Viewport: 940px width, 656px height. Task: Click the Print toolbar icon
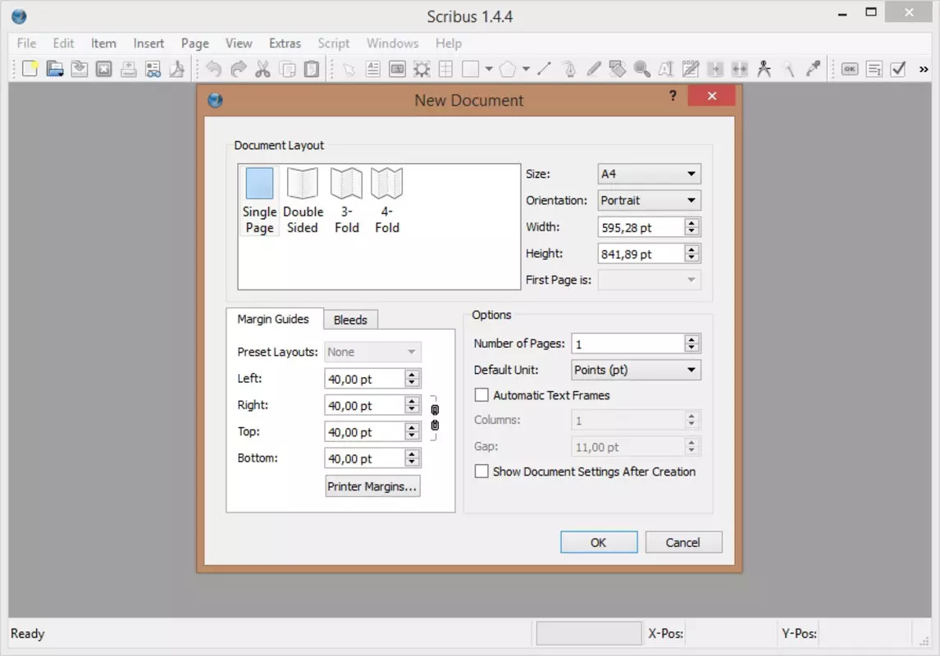pos(128,69)
